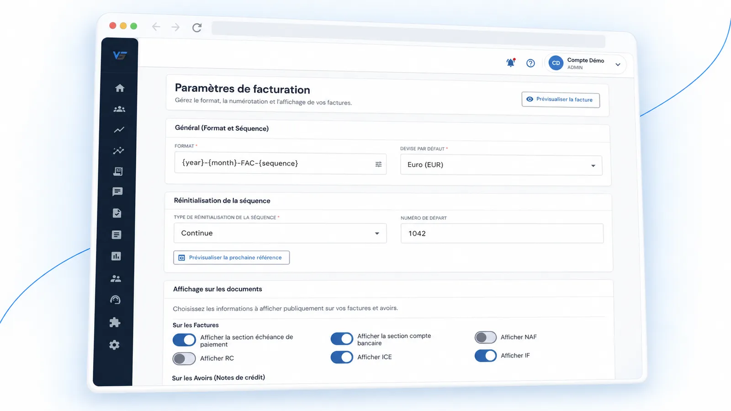Click the "Sur les Factures" label
Screen dimensions: 731x411
tap(196, 325)
